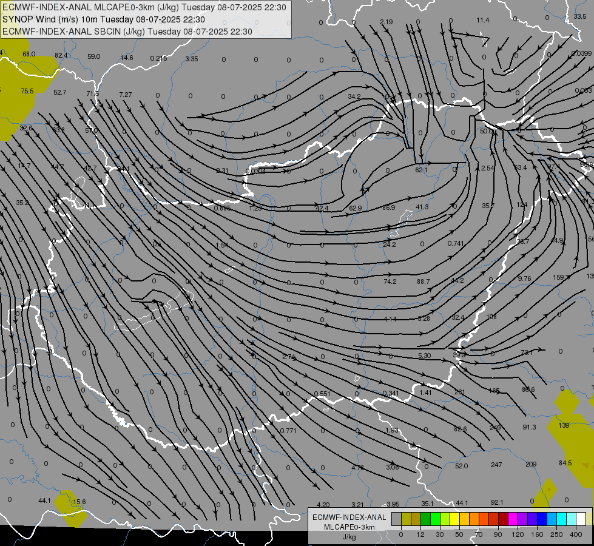Viewport: 594px width, 546px height.
Task: Click the 33.5 value on the map
Action: pos(580,16)
